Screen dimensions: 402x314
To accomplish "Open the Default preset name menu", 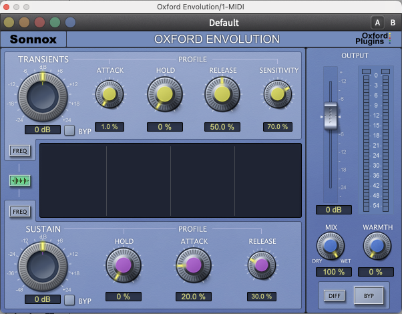I will point(224,23).
